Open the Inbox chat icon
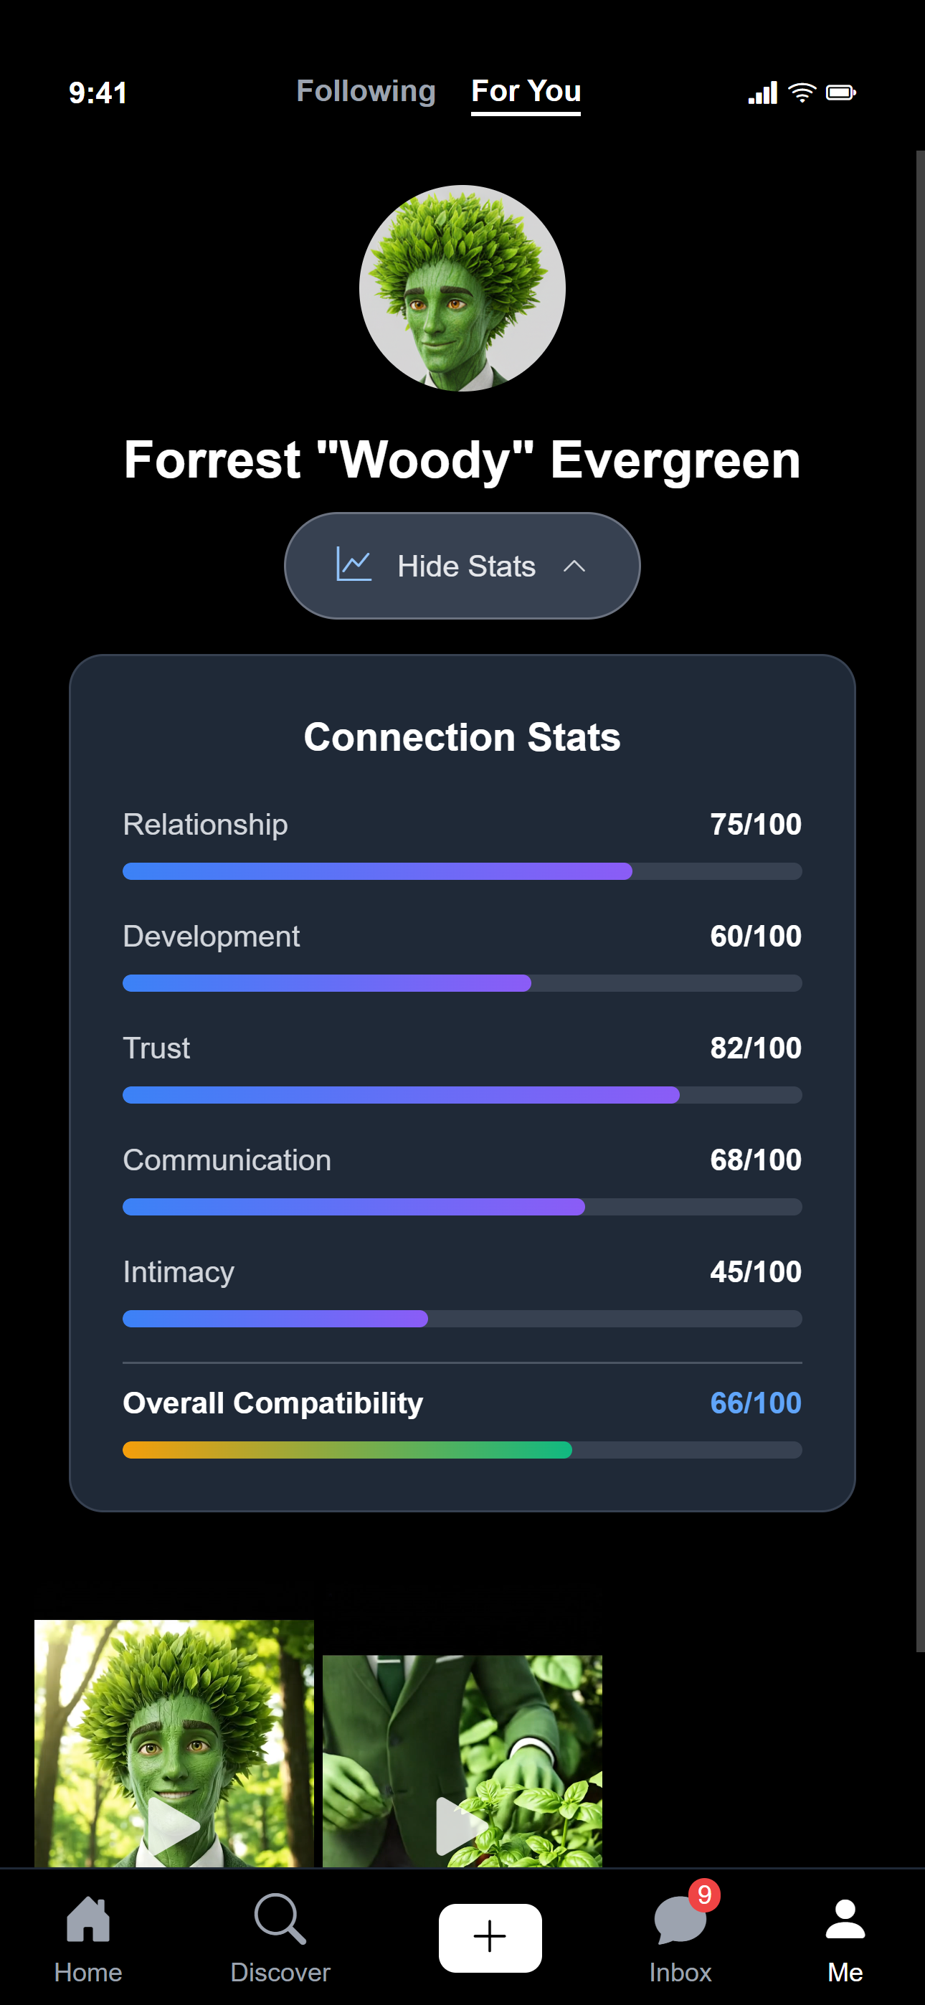 click(x=680, y=1920)
